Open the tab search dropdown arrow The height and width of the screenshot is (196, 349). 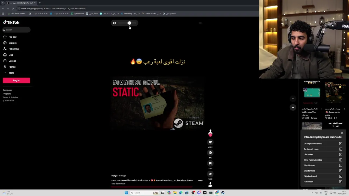[x=3, y=3]
